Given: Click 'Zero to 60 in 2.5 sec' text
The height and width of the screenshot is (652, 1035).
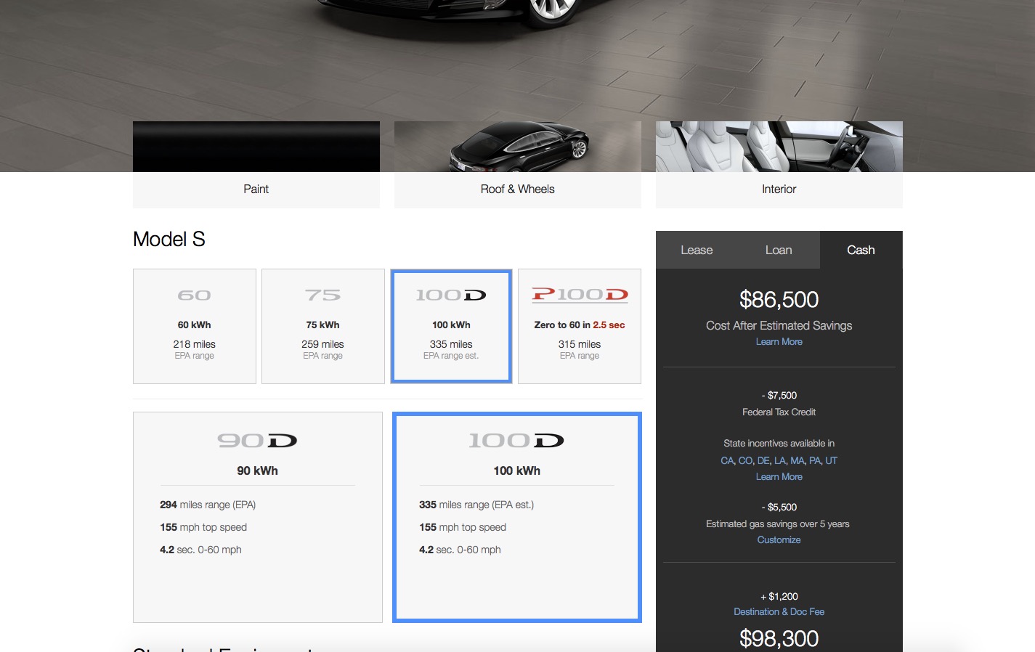Looking at the screenshot, I should [580, 325].
